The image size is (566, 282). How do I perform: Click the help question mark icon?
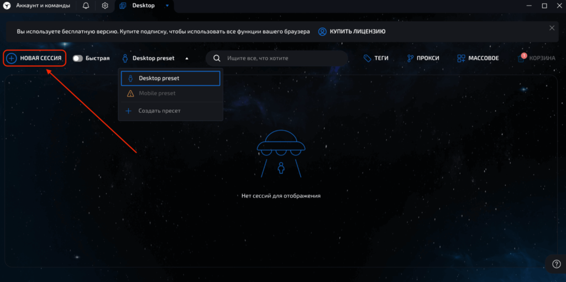[x=556, y=264]
